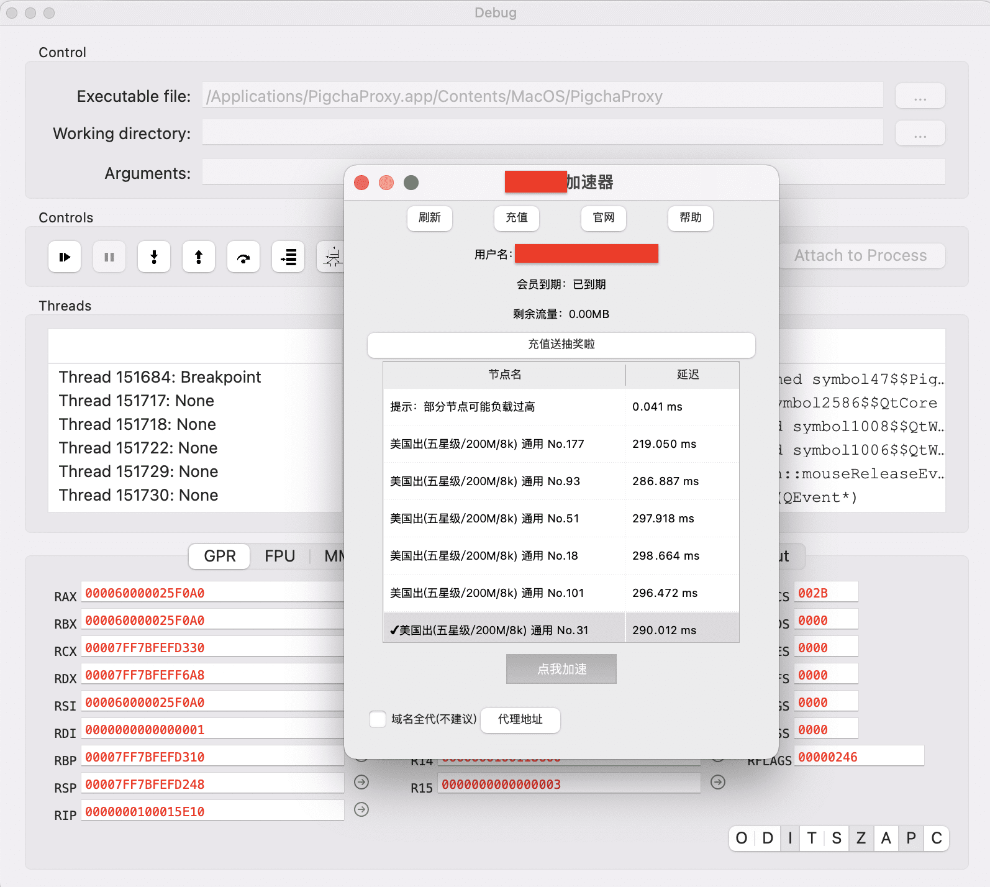
Task: Click the RFLAGS value field 00000246
Action: (x=859, y=757)
